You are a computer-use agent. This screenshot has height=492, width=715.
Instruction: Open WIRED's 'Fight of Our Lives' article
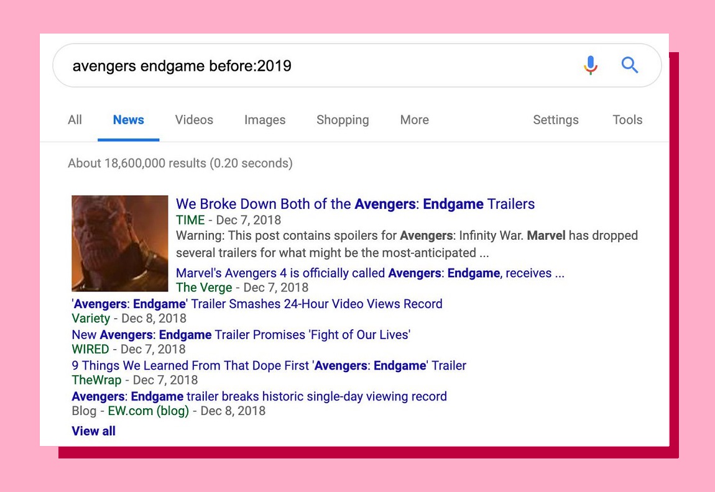pyautogui.click(x=241, y=335)
